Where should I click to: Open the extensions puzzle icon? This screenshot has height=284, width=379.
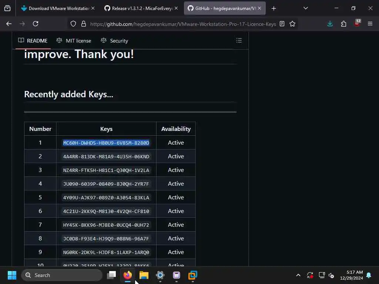(x=343, y=24)
